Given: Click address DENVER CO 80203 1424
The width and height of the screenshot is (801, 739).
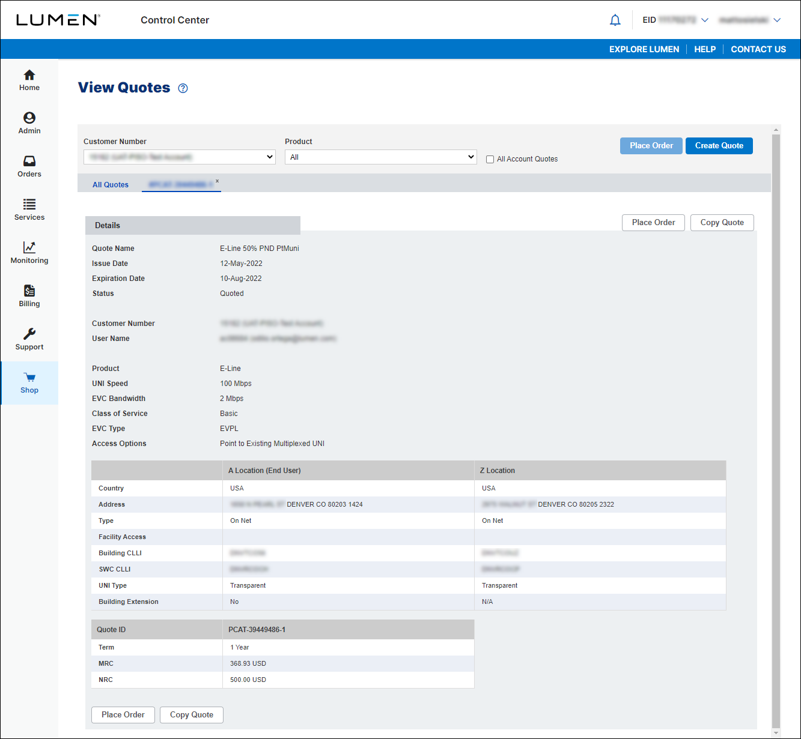Looking at the screenshot, I should pyautogui.click(x=324, y=504).
